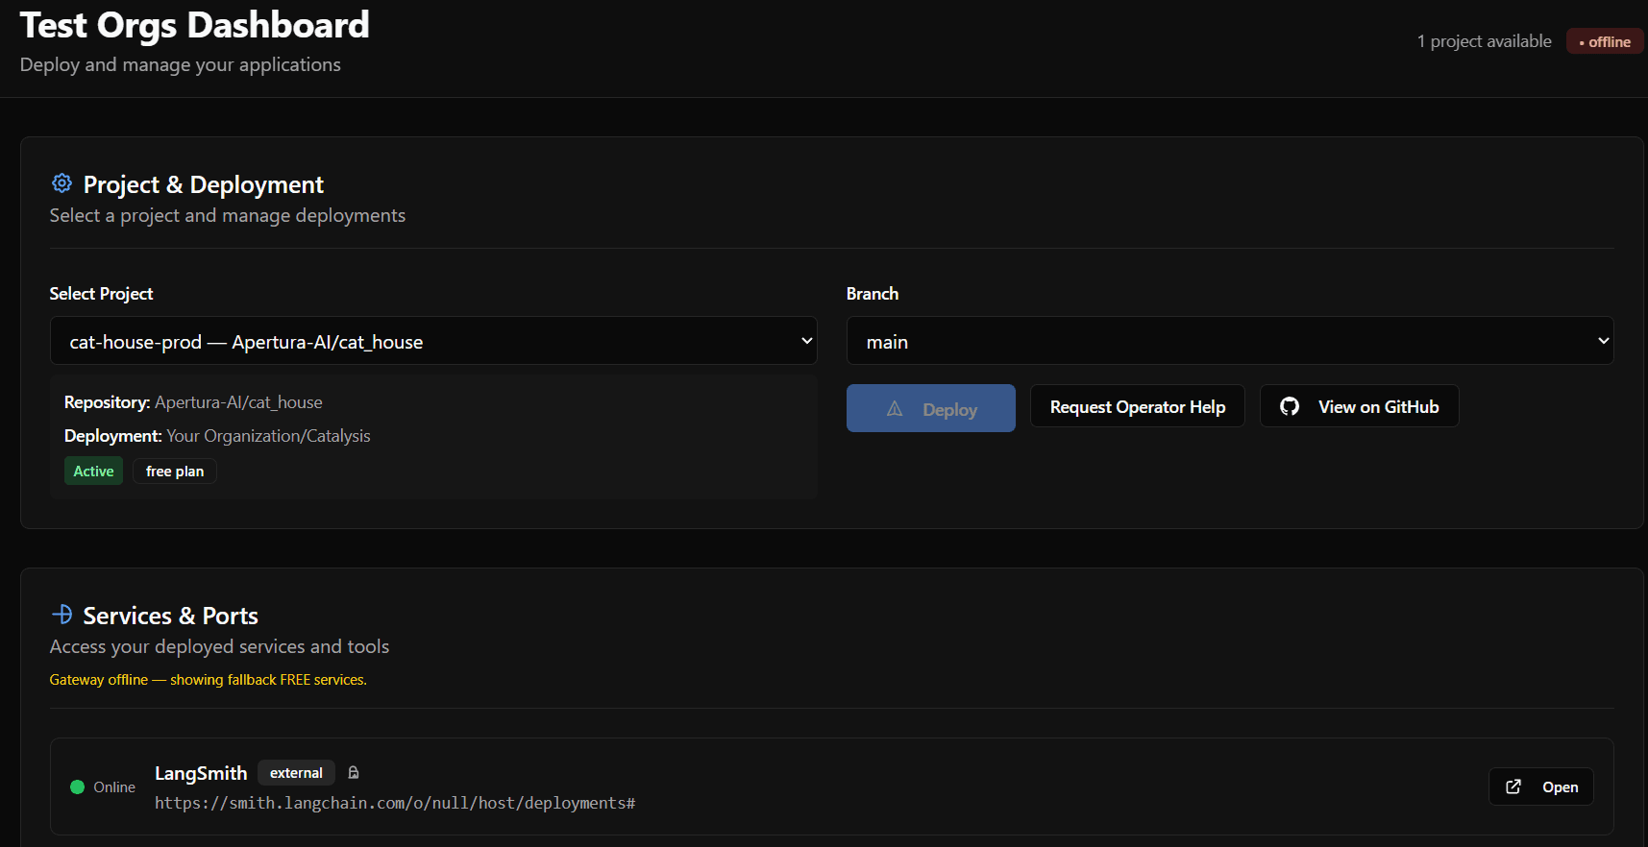
Task: Click the icon inside the Deploy button
Action: pos(895,409)
